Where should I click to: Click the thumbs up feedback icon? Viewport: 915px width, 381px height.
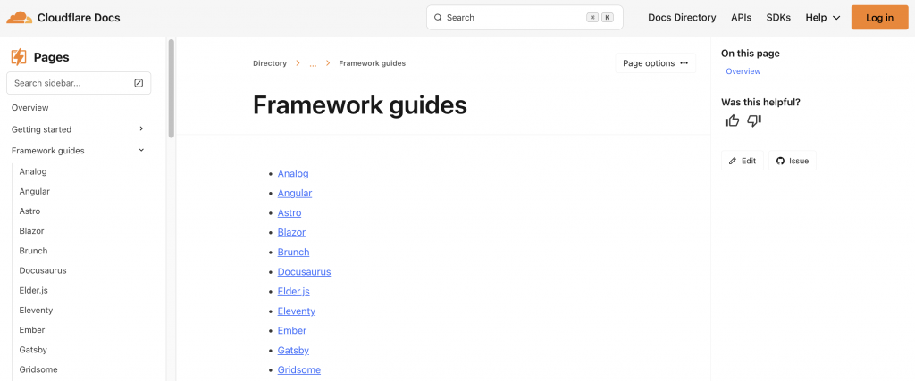click(732, 120)
